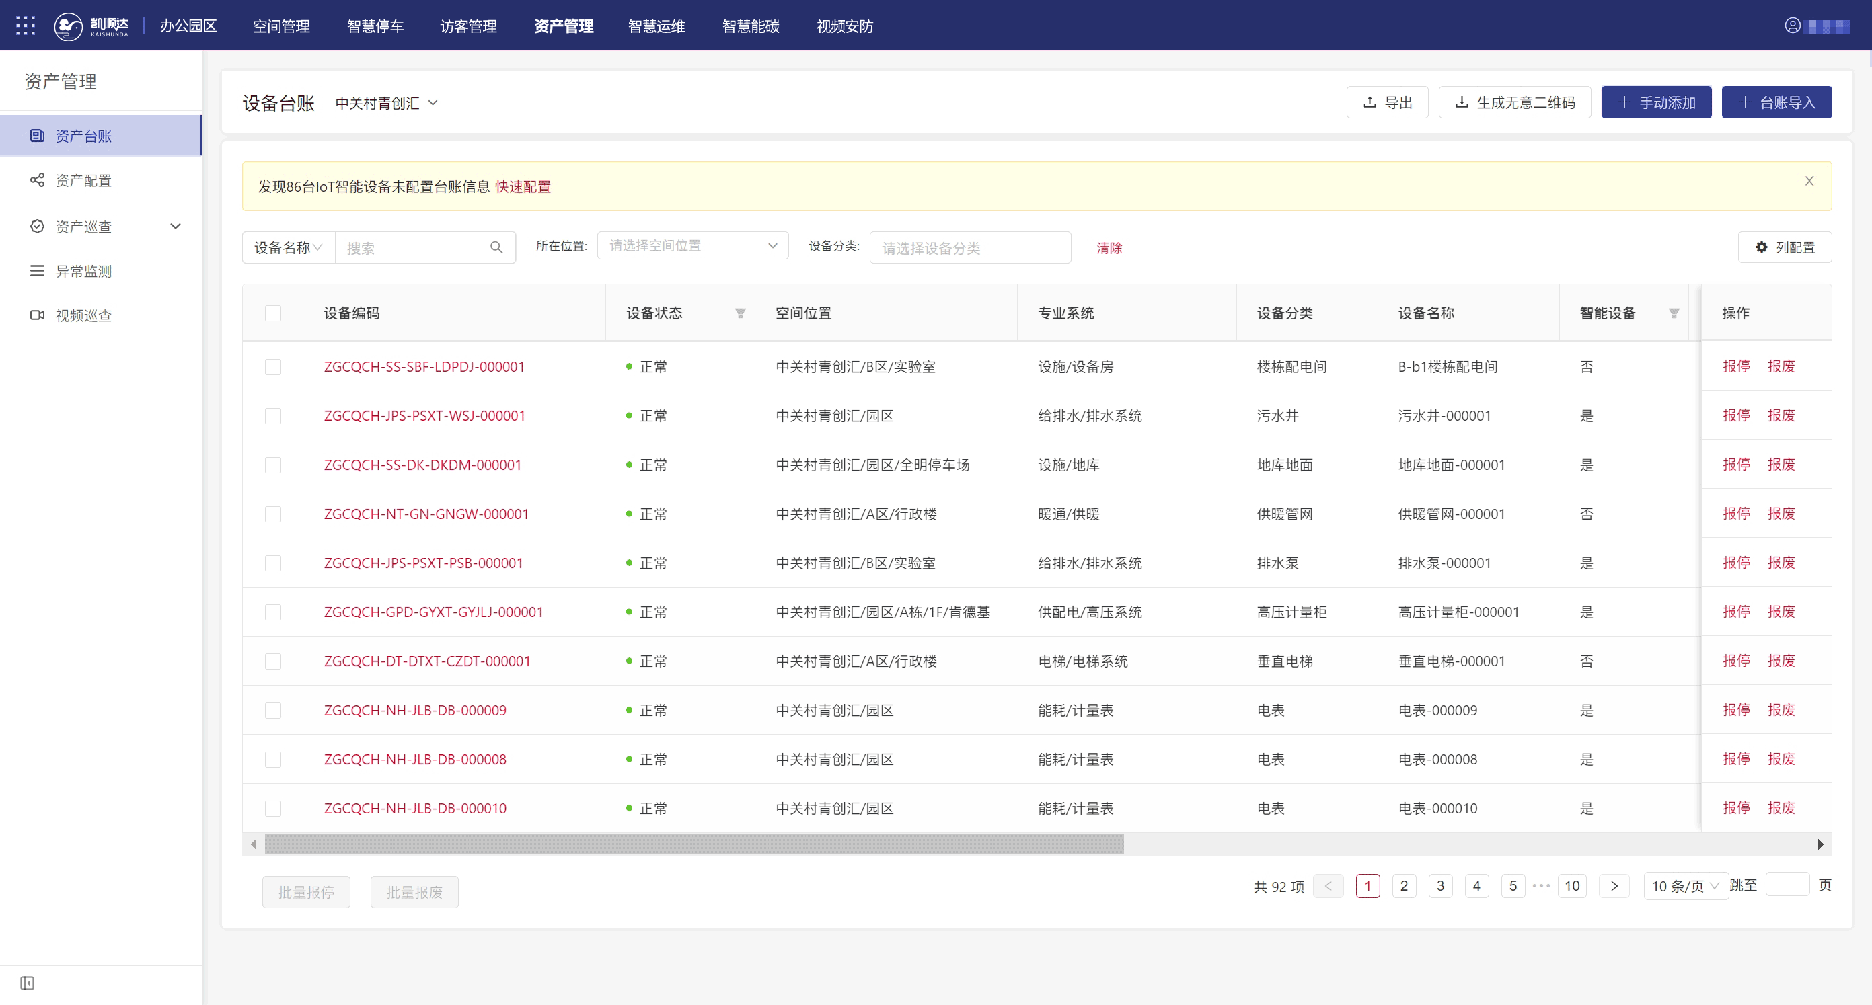Select checkbox for ZGCQCH-NH-JLB-DB-000010 row
1872x1005 pixels.
click(273, 808)
